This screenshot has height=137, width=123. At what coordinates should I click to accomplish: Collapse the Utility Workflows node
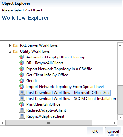pos(10,52)
